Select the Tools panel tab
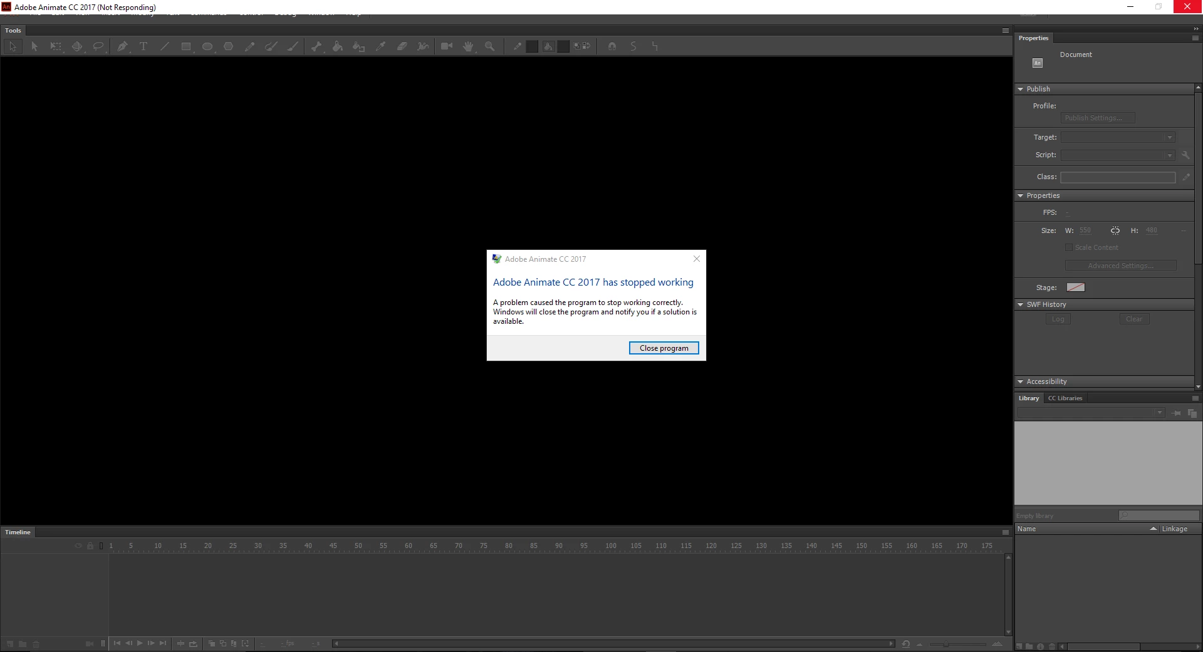Image resolution: width=1203 pixels, height=652 pixels. (13, 30)
